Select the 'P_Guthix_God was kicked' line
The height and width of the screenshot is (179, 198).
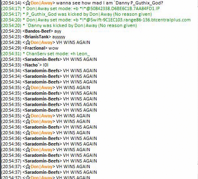76,14
